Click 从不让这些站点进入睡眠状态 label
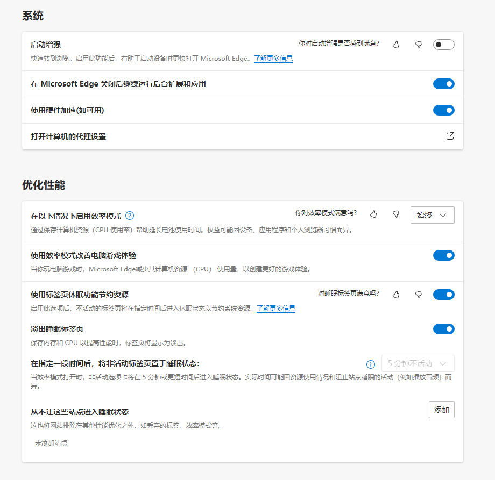This screenshot has height=480, width=495. point(80,412)
